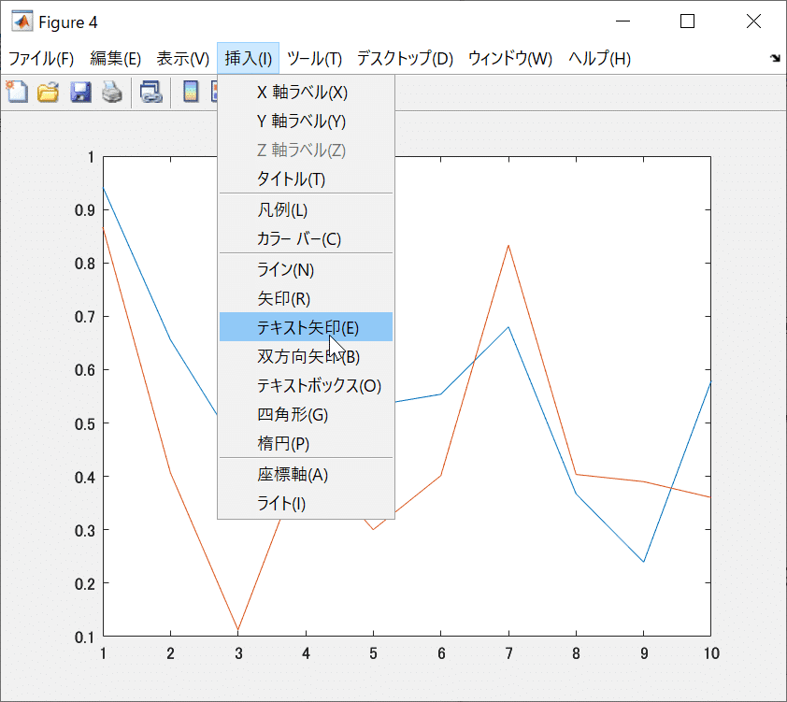Open the 編集(E) menu

coord(112,57)
